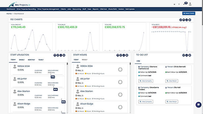Refresh the To-Do List panel

click(x=183, y=55)
